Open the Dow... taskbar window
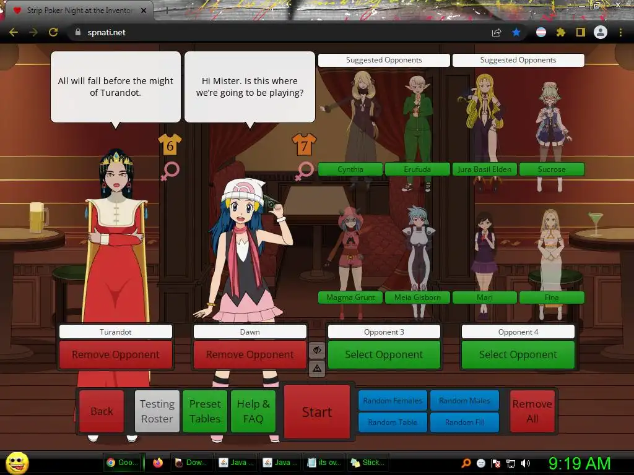Viewport: 634px width, 475px height. tap(191, 463)
